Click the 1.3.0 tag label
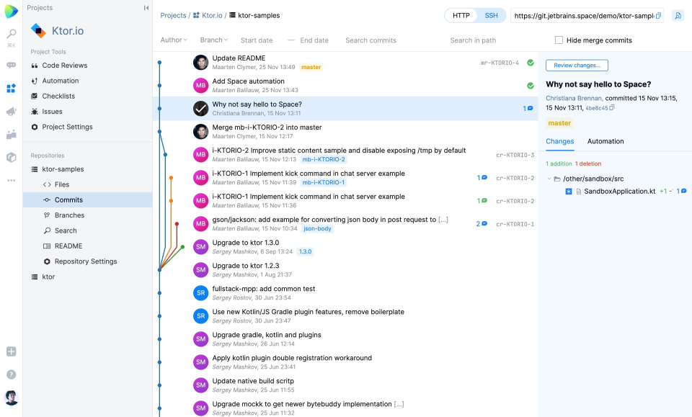 pyautogui.click(x=305, y=251)
